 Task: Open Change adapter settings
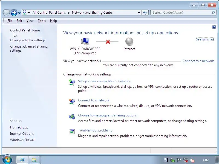coord(28,40)
